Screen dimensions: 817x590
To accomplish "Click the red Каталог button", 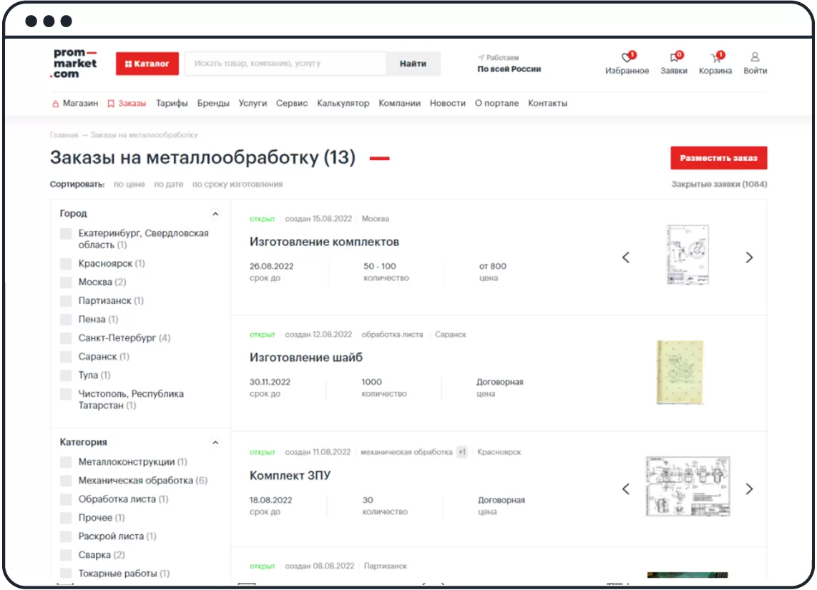I will (x=147, y=64).
